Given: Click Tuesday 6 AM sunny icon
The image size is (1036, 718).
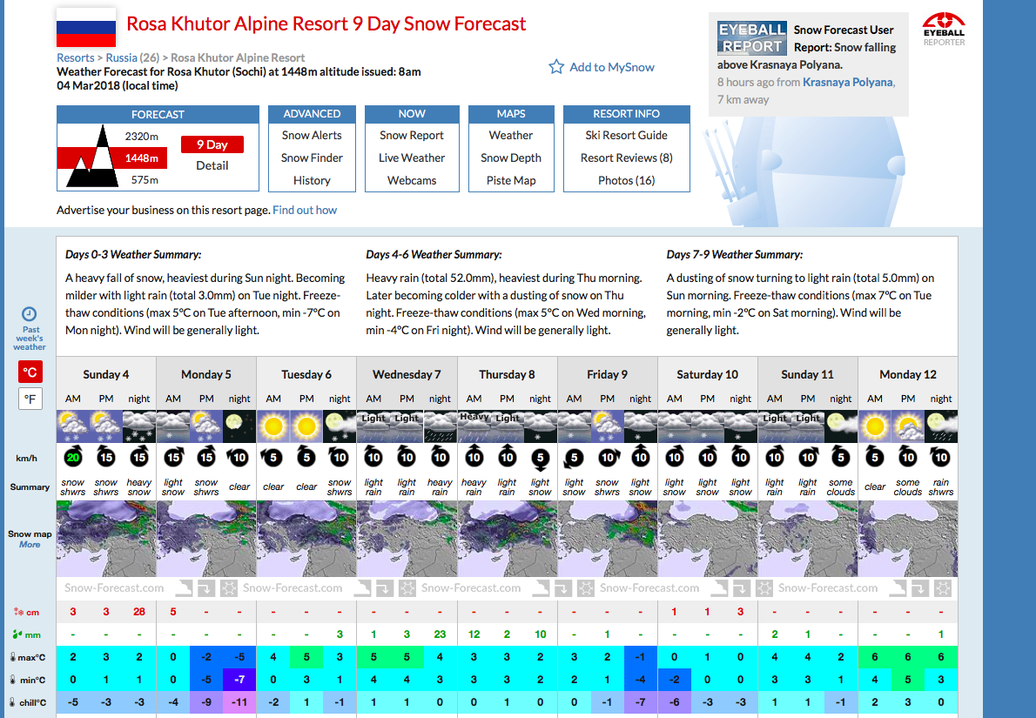Looking at the screenshot, I should 272,426.
